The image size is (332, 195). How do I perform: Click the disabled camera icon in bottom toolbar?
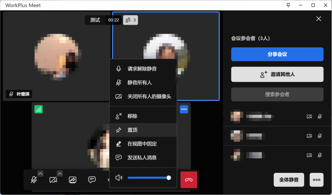53,180
